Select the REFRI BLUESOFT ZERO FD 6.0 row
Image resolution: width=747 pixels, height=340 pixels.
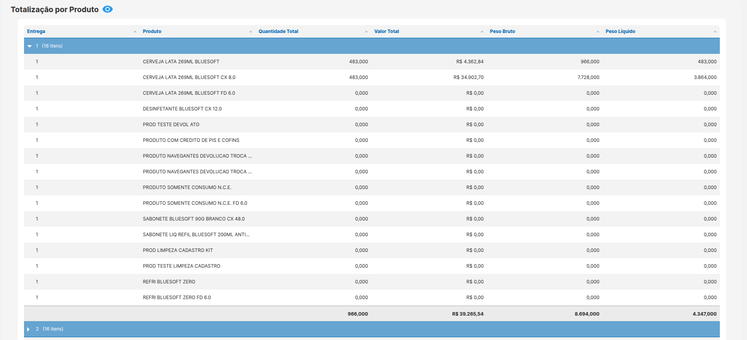coord(372,298)
